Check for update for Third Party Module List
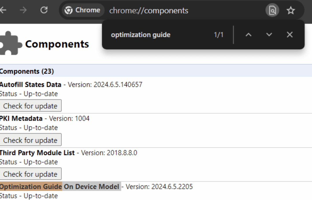Image resolution: width=312 pixels, height=200 pixels. tap(30, 174)
